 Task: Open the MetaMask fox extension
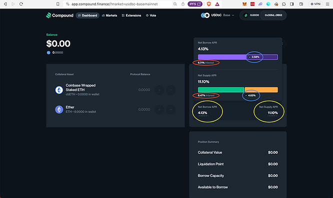[x=244, y=4]
